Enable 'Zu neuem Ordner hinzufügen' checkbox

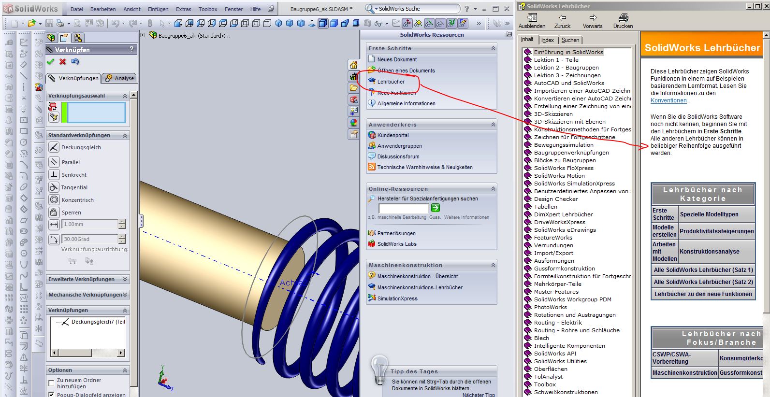point(51,383)
